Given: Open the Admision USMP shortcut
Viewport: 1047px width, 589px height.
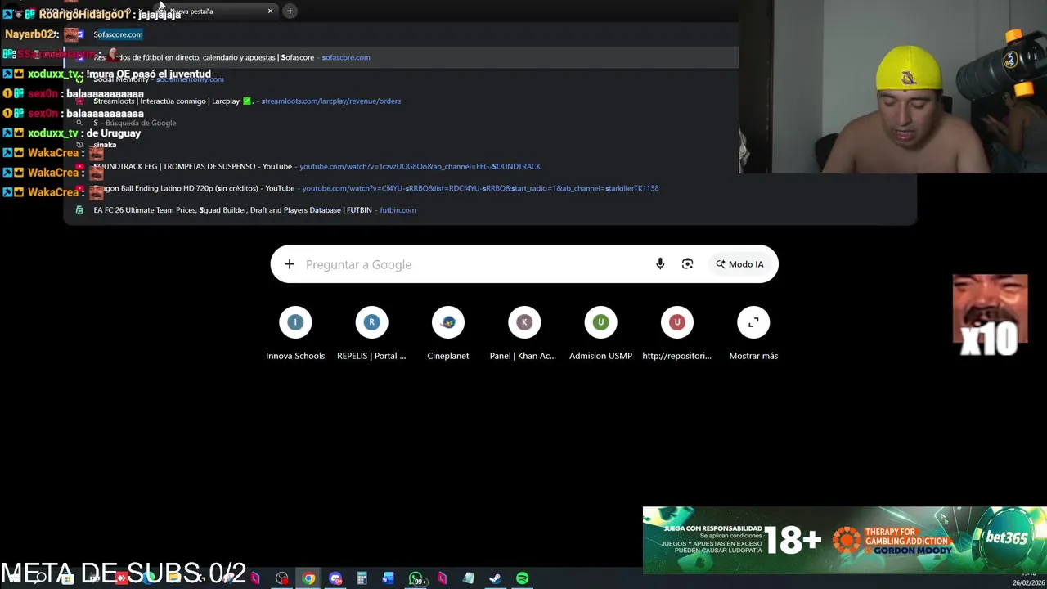Looking at the screenshot, I should (x=600, y=334).
